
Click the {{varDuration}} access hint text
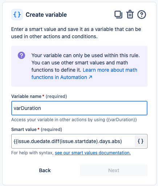pos(122,120)
